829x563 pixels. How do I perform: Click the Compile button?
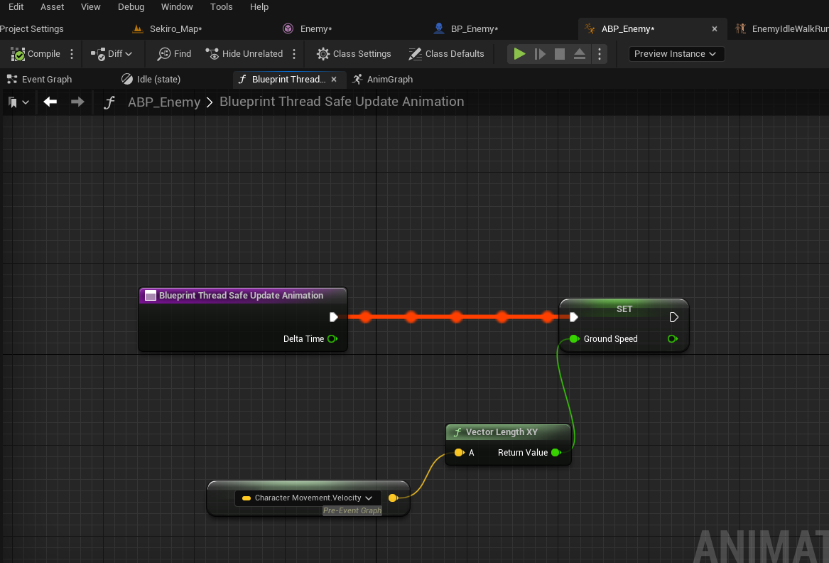tap(36, 54)
